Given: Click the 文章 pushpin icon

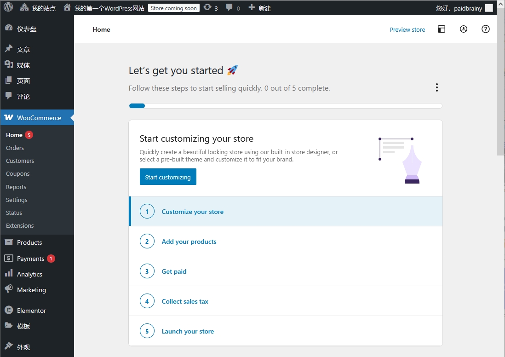Looking at the screenshot, I should pyautogui.click(x=9, y=49).
